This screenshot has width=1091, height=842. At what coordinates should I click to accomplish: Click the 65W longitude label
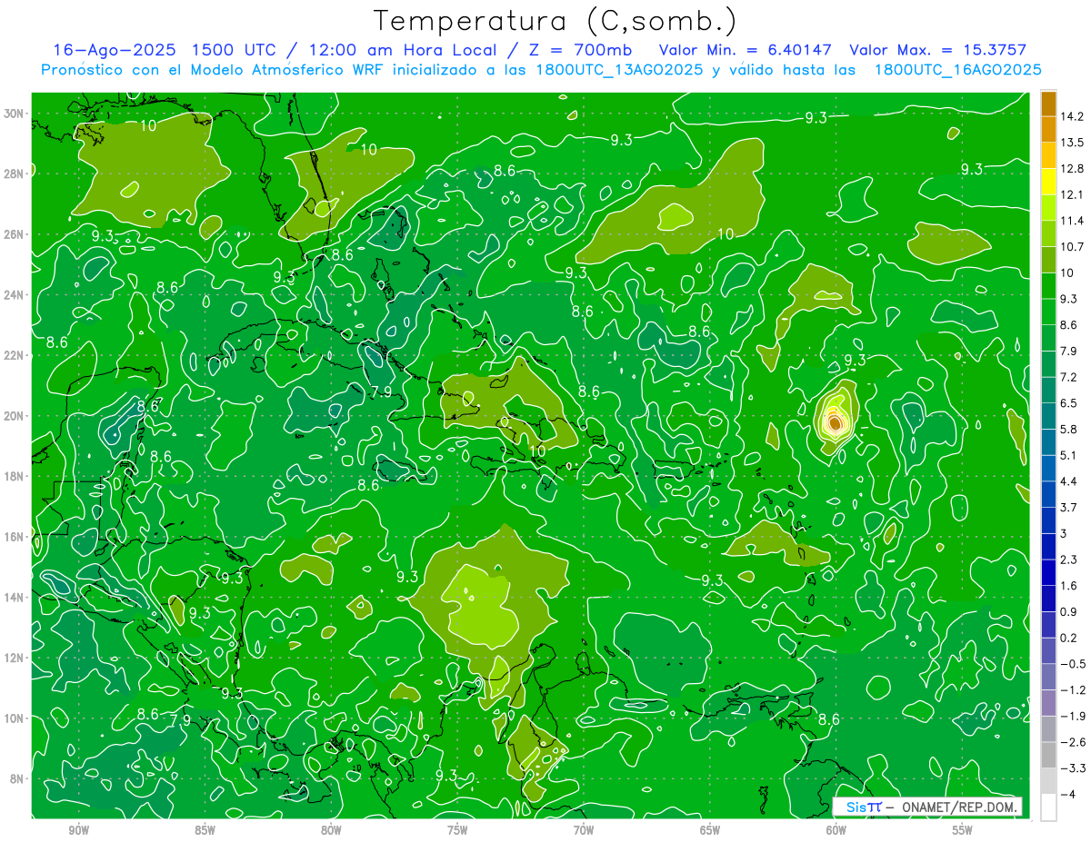click(710, 829)
